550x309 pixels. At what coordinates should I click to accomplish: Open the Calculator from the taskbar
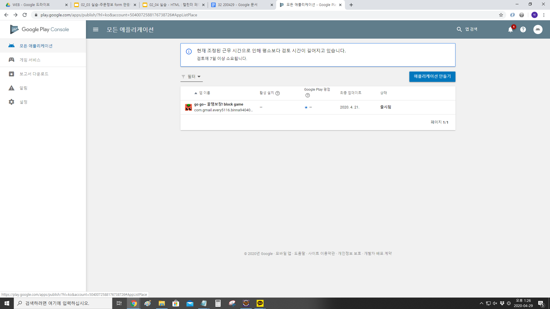(218, 303)
